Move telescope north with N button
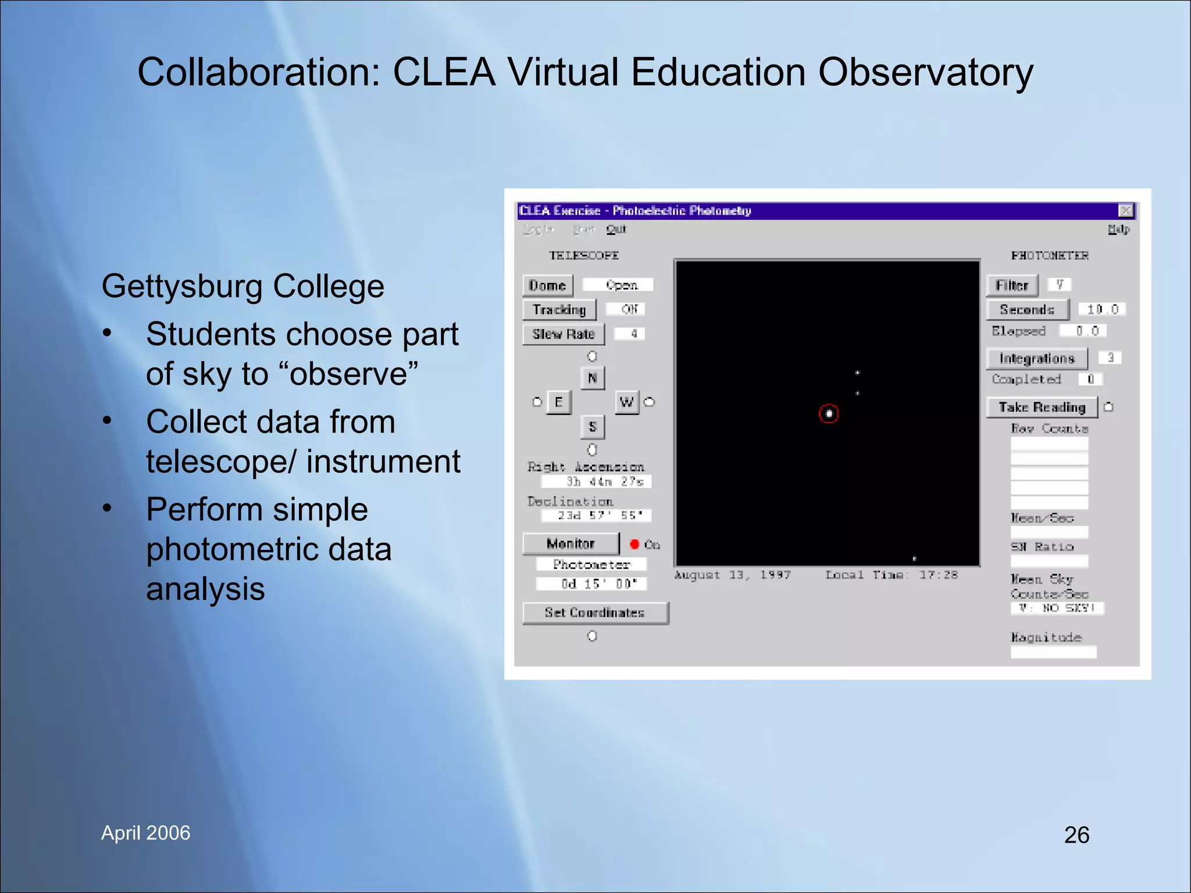Viewport: 1191px width, 893px height. coord(593,378)
